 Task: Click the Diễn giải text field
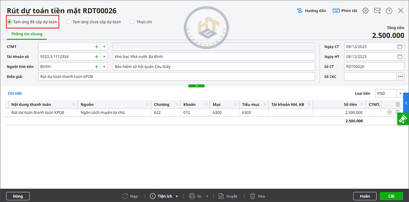point(176,77)
